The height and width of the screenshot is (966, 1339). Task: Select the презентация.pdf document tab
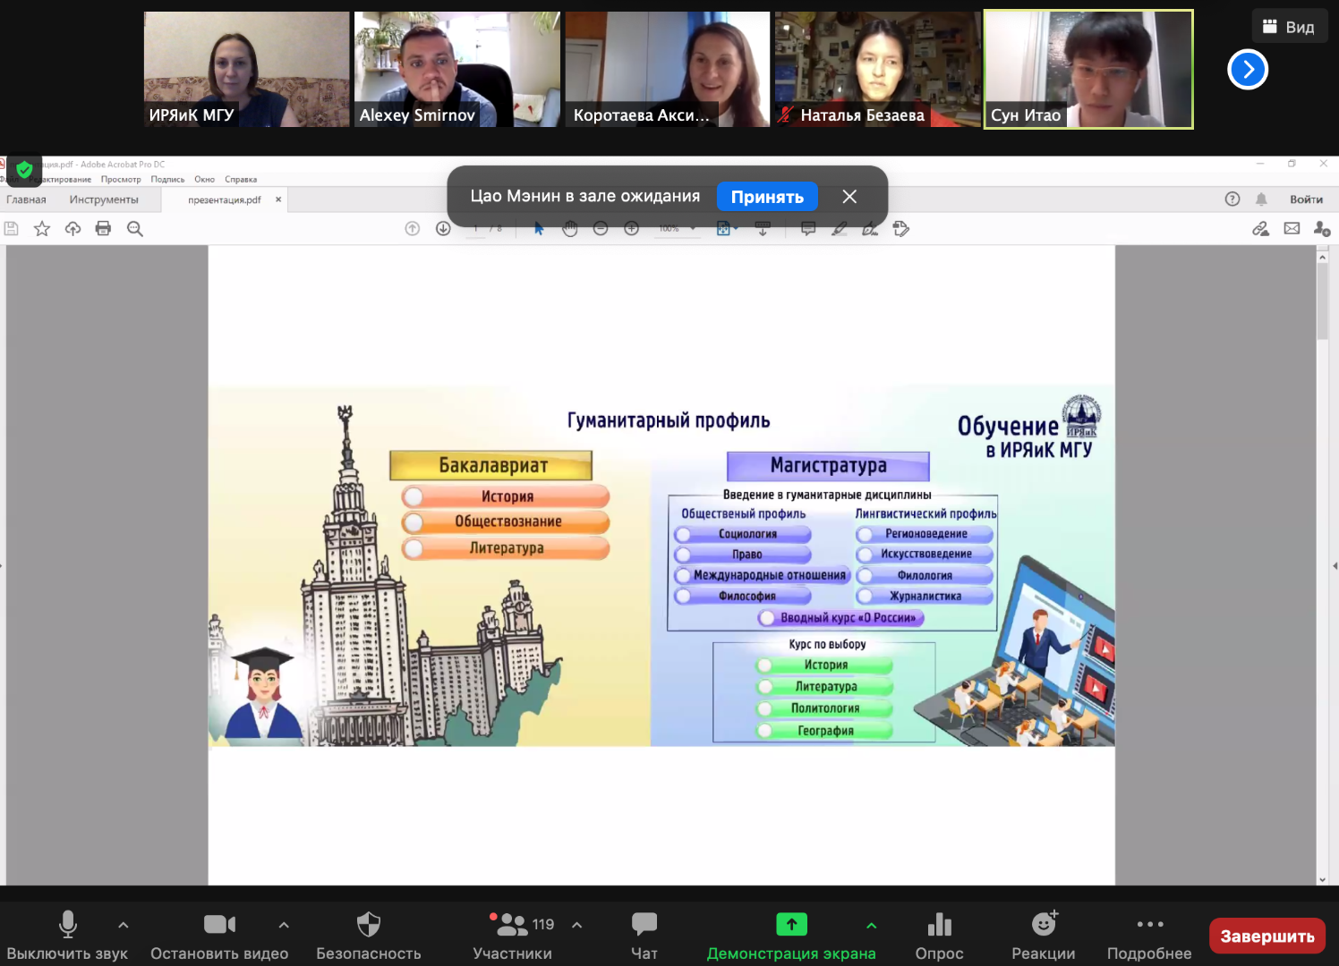(x=225, y=199)
